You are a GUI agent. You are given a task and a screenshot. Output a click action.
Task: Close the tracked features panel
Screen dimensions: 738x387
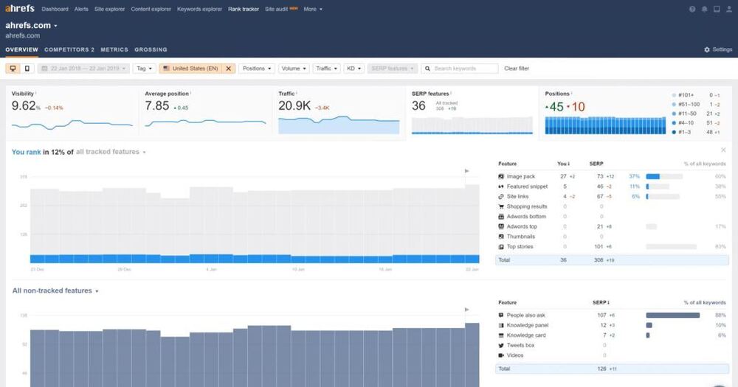click(723, 150)
